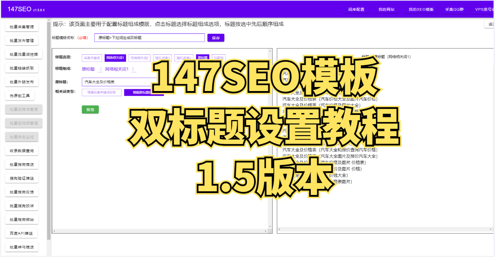Screen dimensions: 495x257
Task: Click 原标题 in the 标题组成 row
Action: click(x=88, y=69)
